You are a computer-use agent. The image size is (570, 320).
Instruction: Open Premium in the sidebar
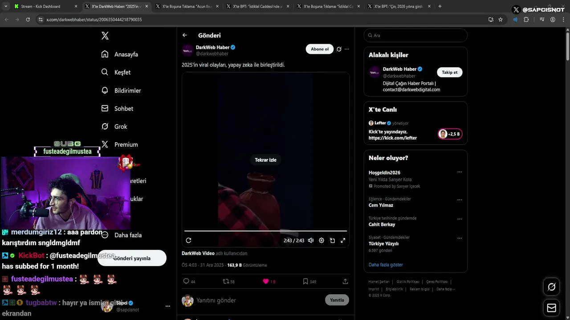119,144
